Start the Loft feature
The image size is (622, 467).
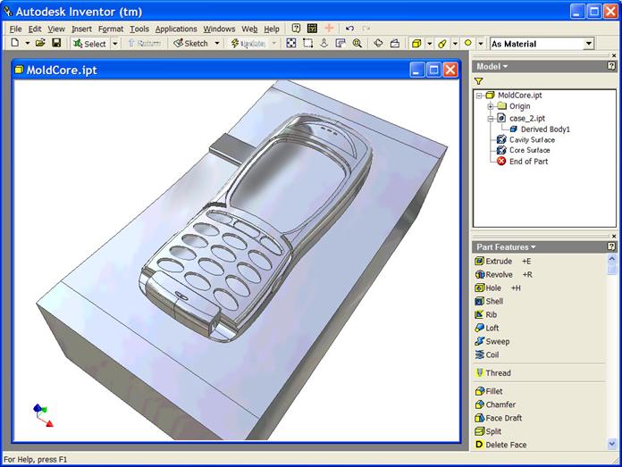point(492,328)
